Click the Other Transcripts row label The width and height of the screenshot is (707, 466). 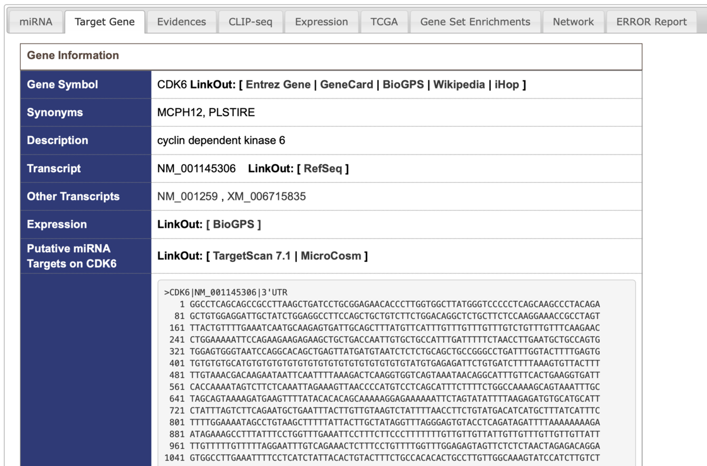tap(73, 196)
